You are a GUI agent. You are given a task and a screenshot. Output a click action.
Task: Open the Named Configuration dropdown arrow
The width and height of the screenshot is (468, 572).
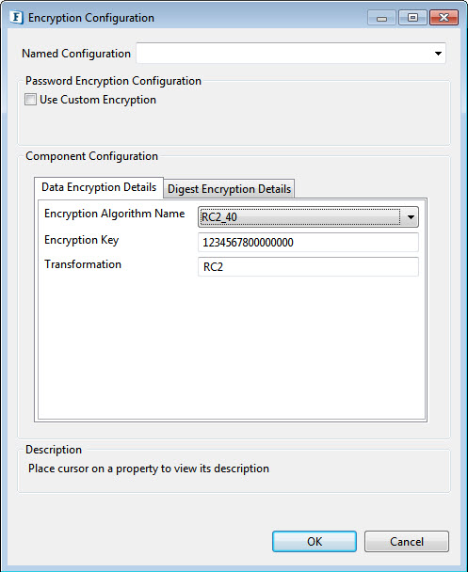coord(438,54)
